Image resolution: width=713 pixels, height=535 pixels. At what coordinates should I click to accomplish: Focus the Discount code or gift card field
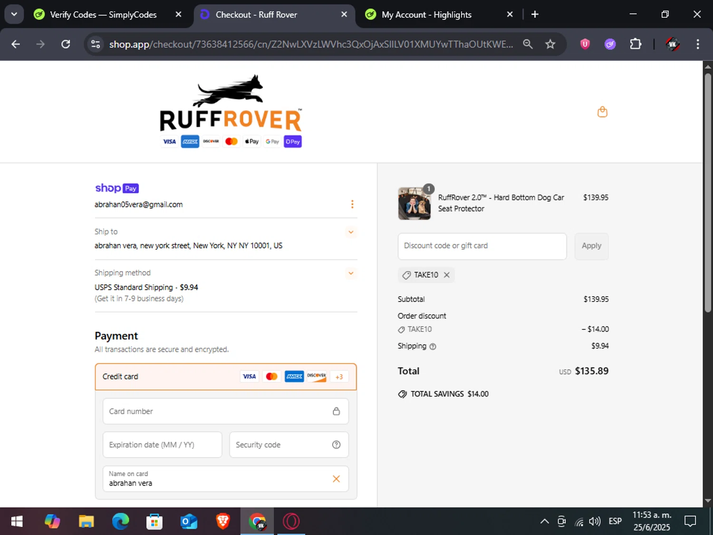(x=482, y=246)
